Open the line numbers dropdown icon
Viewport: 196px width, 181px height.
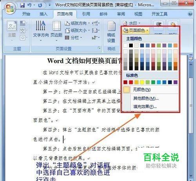tap(96, 31)
